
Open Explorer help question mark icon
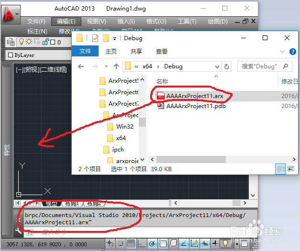(x=293, y=52)
